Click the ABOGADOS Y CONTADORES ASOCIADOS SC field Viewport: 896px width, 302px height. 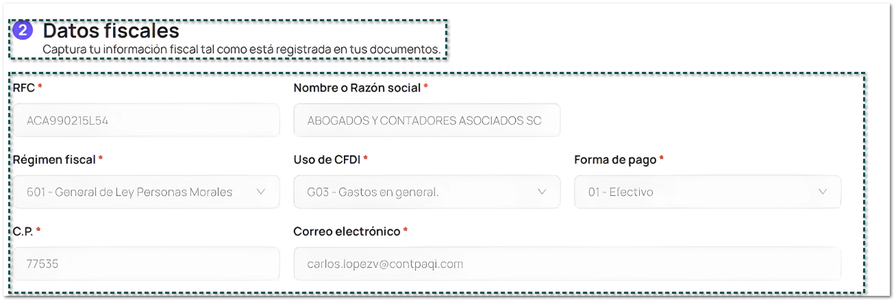[426, 121]
